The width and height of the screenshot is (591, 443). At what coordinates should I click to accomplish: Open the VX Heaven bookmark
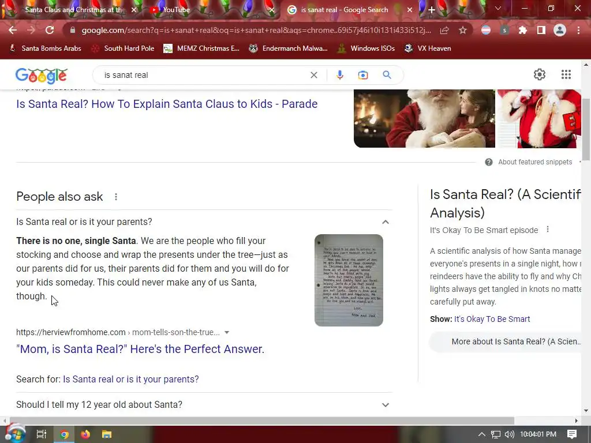click(x=428, y=48)
